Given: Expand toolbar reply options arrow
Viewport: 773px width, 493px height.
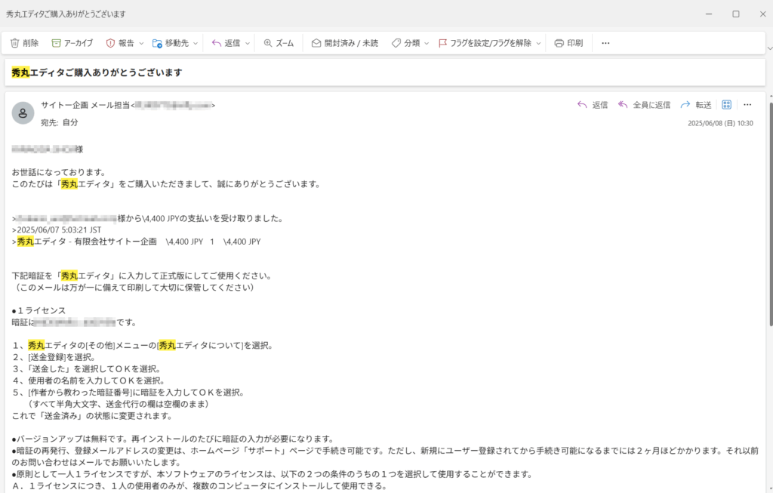Looking at the screenshot, I should click(x=248, y=43).
